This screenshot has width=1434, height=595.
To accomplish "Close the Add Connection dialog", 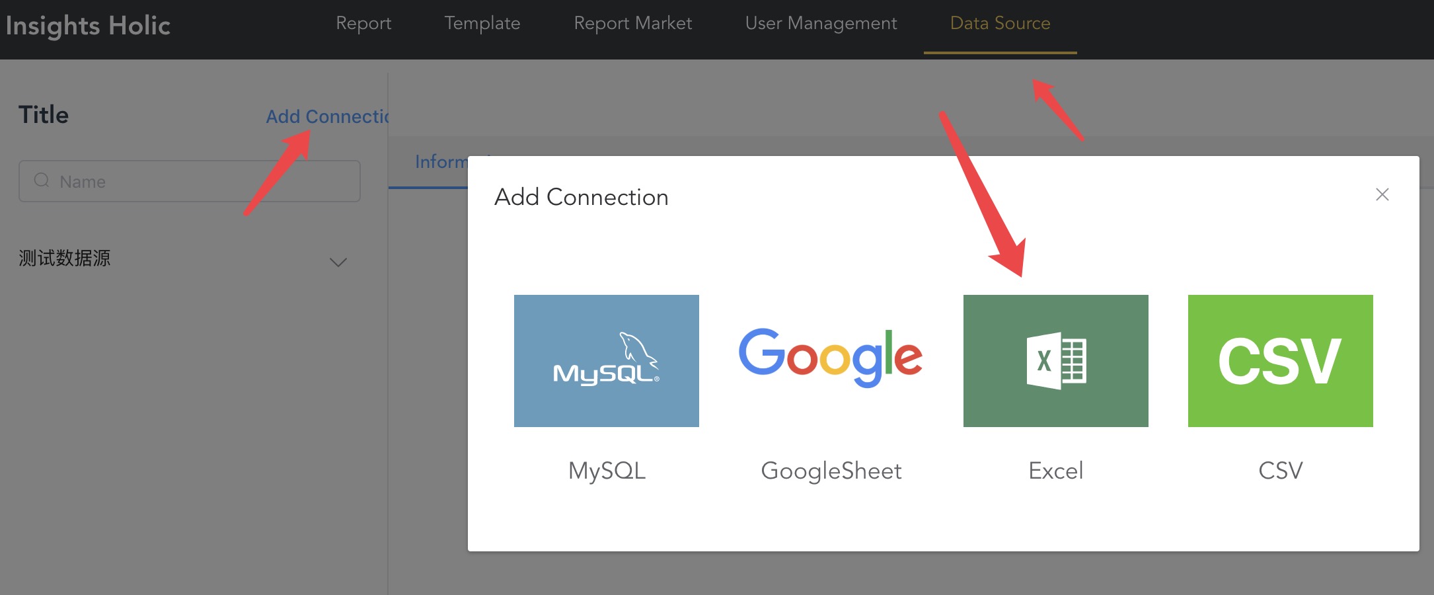I will (1382, 194).
